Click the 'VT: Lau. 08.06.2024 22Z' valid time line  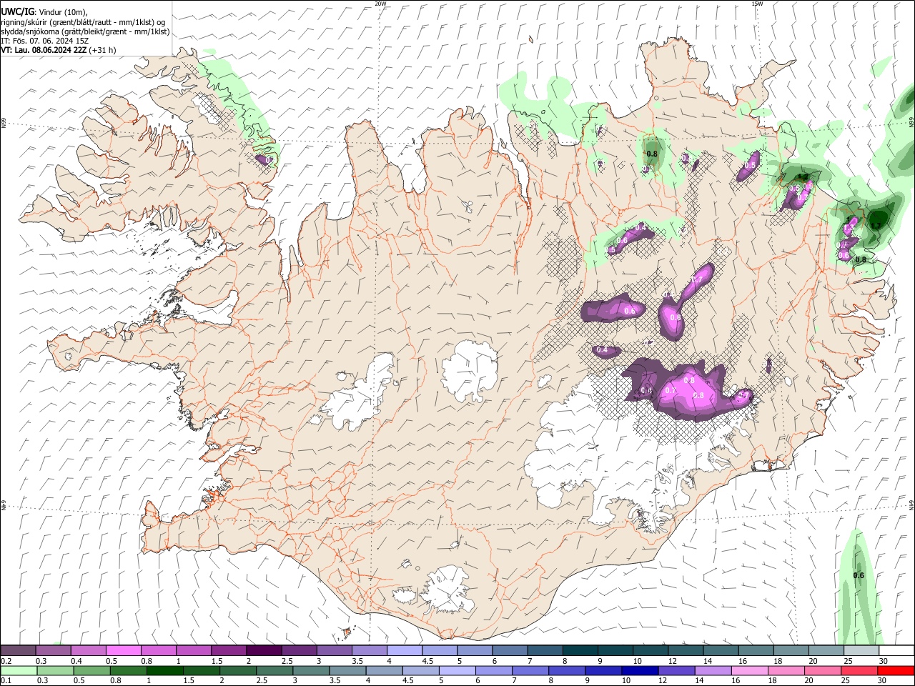44,50
